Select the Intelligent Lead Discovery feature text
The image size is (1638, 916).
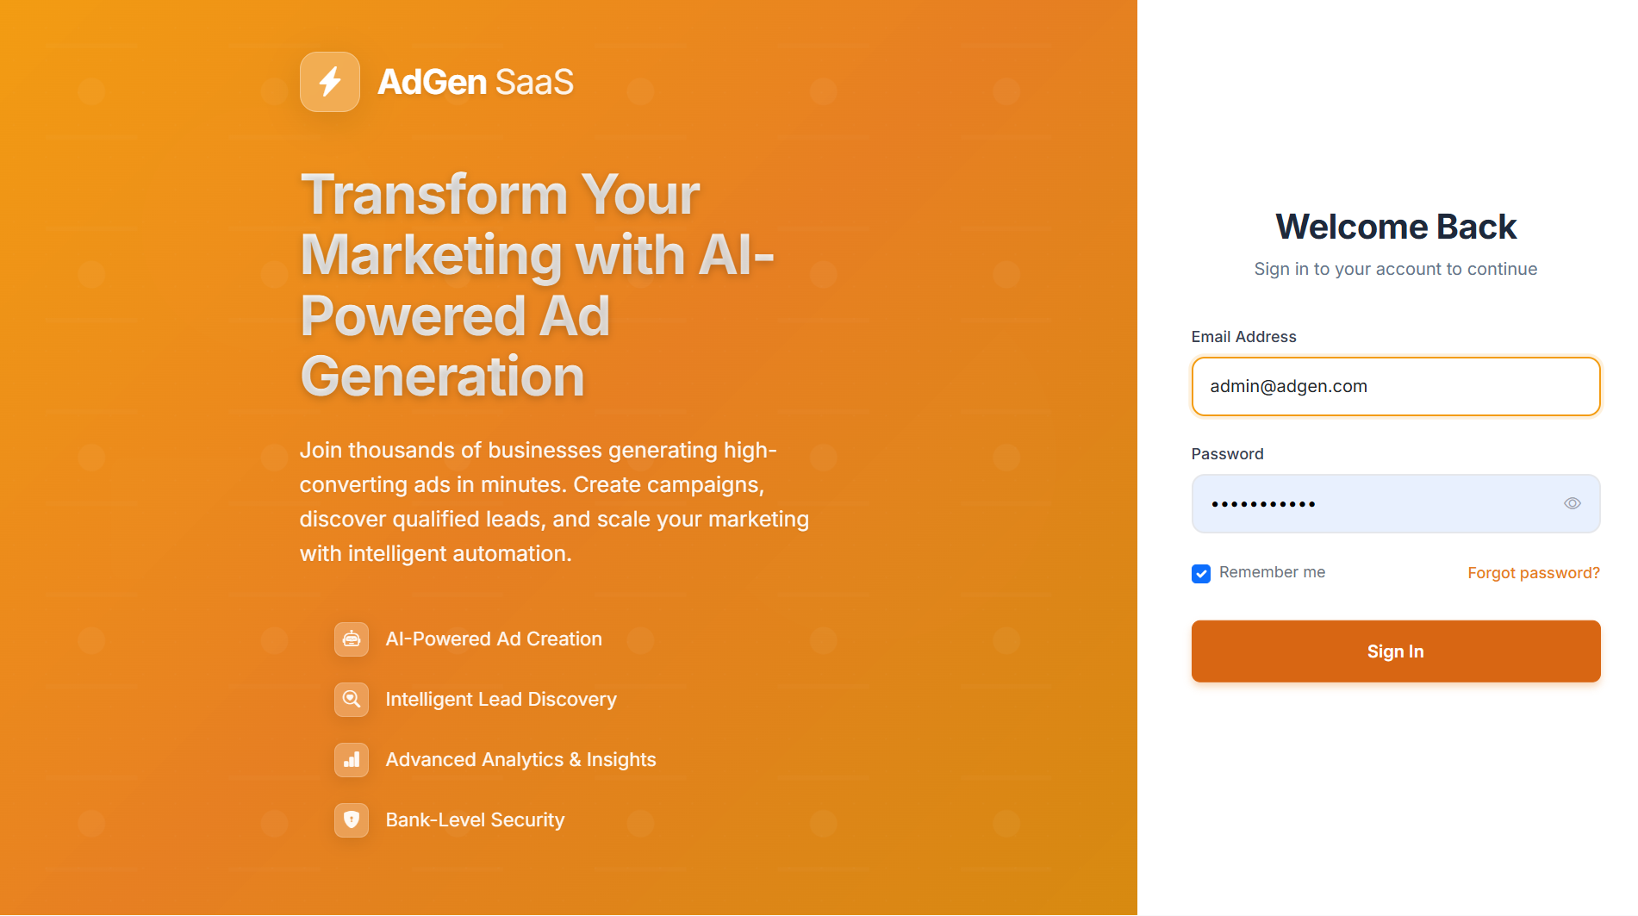pos(501,700)
